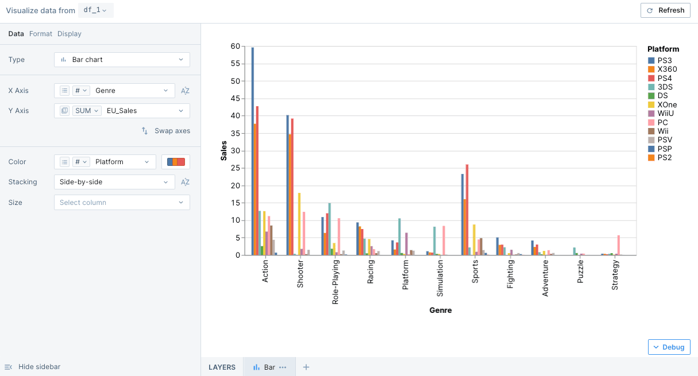Expand the Stacking Side-by-side dropdown
Screen dimensions: 698x376
(x=114, y=182)
